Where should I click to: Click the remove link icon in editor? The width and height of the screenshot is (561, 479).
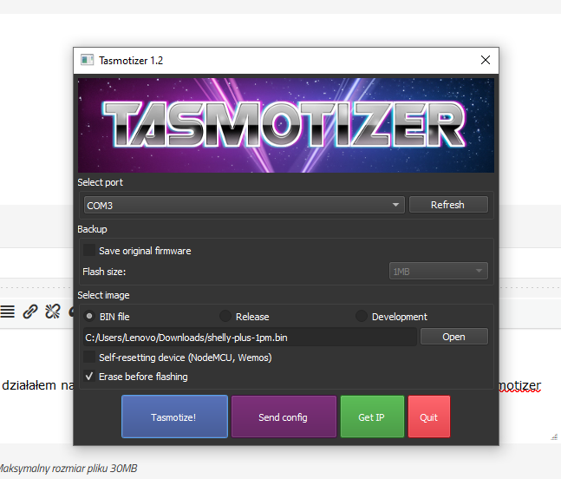(x=53, y=312)
